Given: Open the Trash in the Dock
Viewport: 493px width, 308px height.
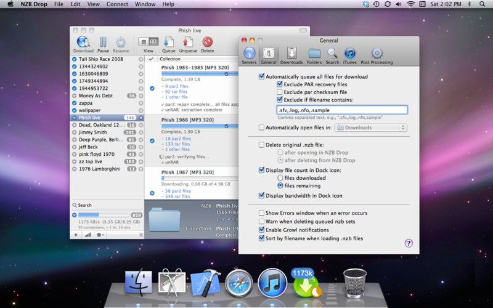Looking at the screenshot, I should tap(355, 283).
